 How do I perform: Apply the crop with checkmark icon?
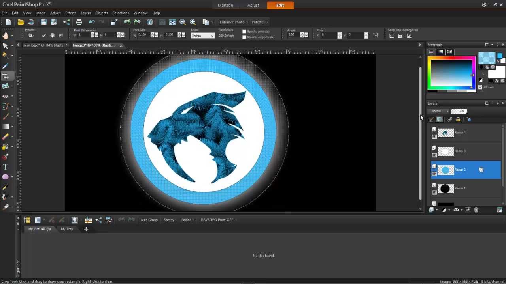click(43, 35)
